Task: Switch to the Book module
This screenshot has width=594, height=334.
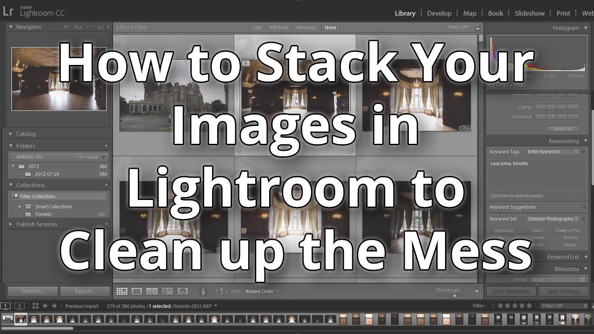Action: pos(496,13)
